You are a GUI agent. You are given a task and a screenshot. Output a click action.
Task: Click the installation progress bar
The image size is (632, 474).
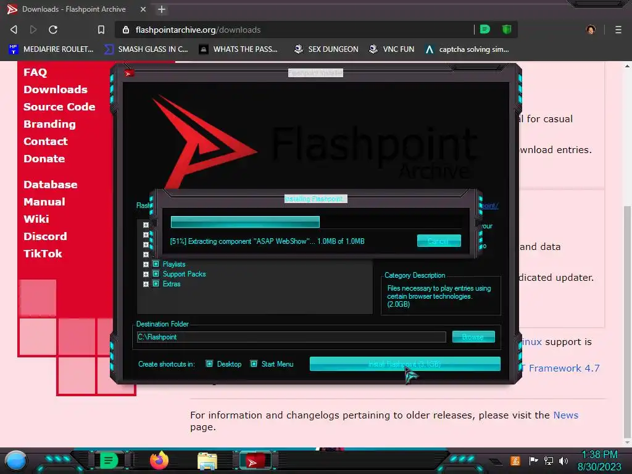coord(315,222)
